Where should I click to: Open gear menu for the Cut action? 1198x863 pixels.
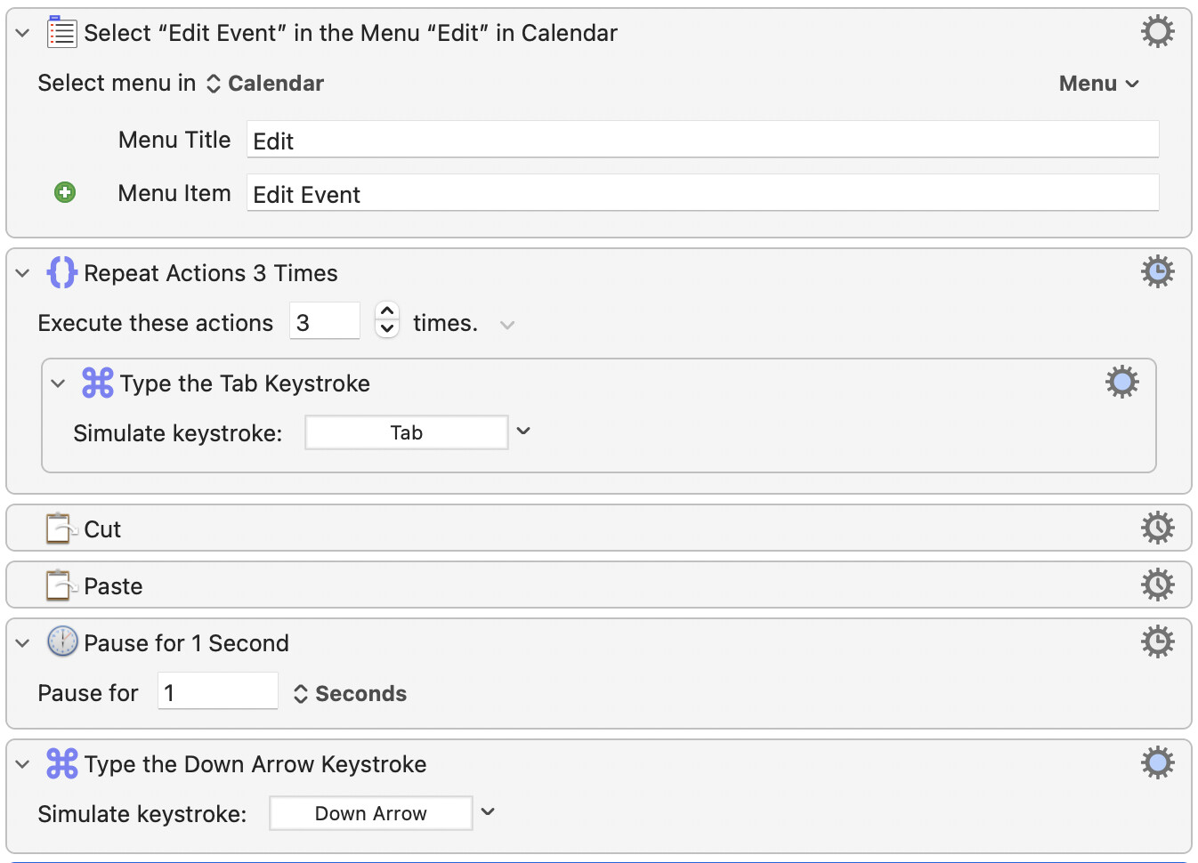click(1157, 528)
